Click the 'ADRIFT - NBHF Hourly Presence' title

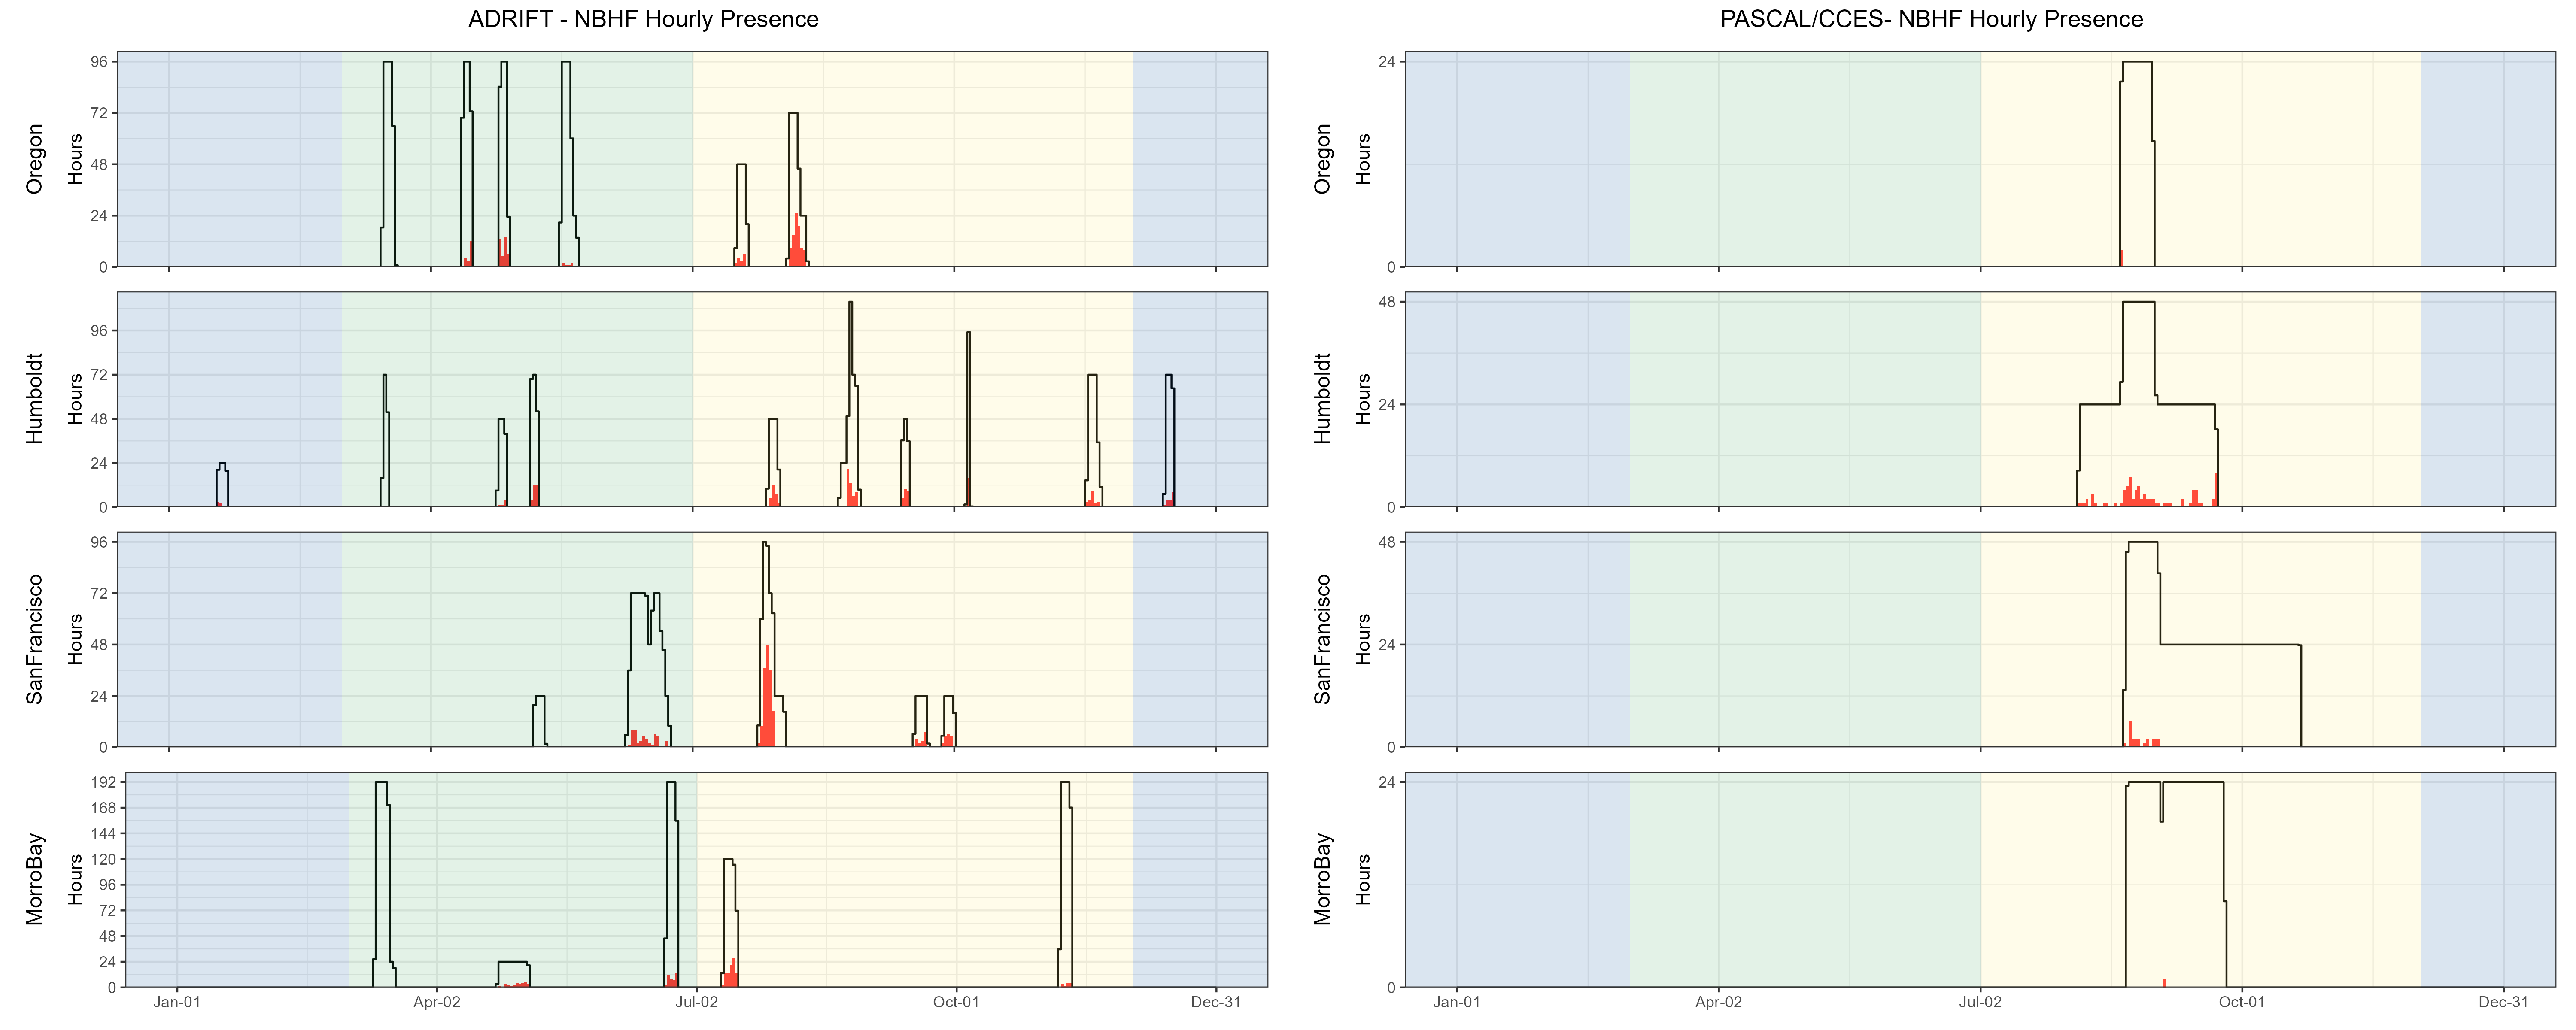[x=643, y=19]
